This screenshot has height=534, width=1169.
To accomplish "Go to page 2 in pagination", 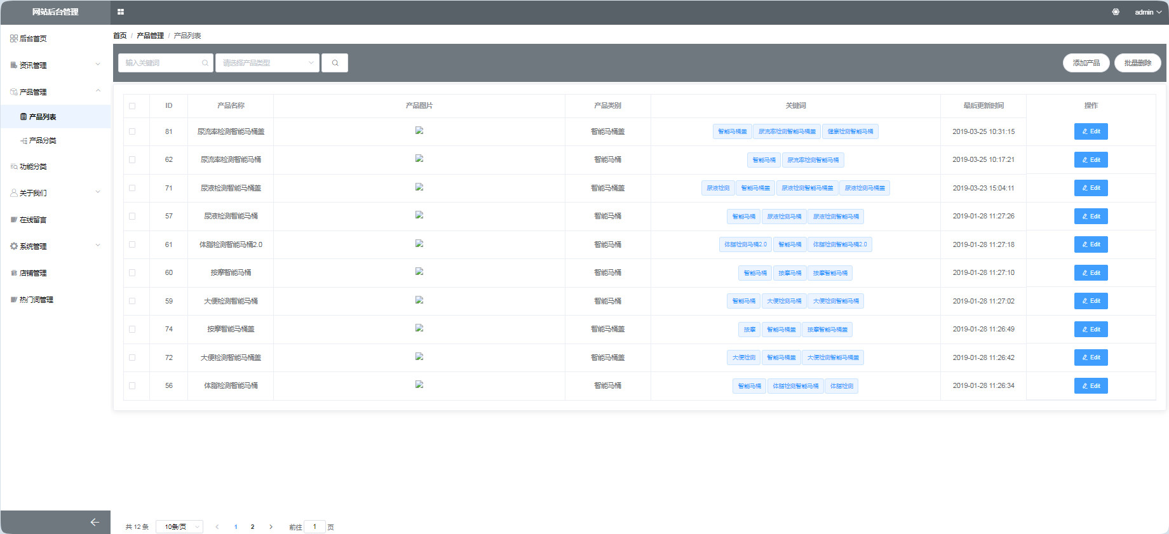I will tap(253, 527).
